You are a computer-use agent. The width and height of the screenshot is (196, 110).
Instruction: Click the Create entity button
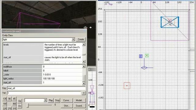[x=81, y=39]
